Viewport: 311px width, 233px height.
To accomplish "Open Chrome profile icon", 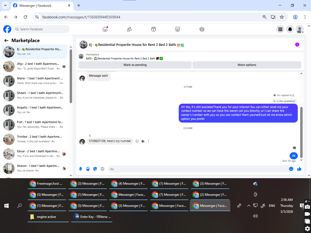I will [x=295, y=17].
